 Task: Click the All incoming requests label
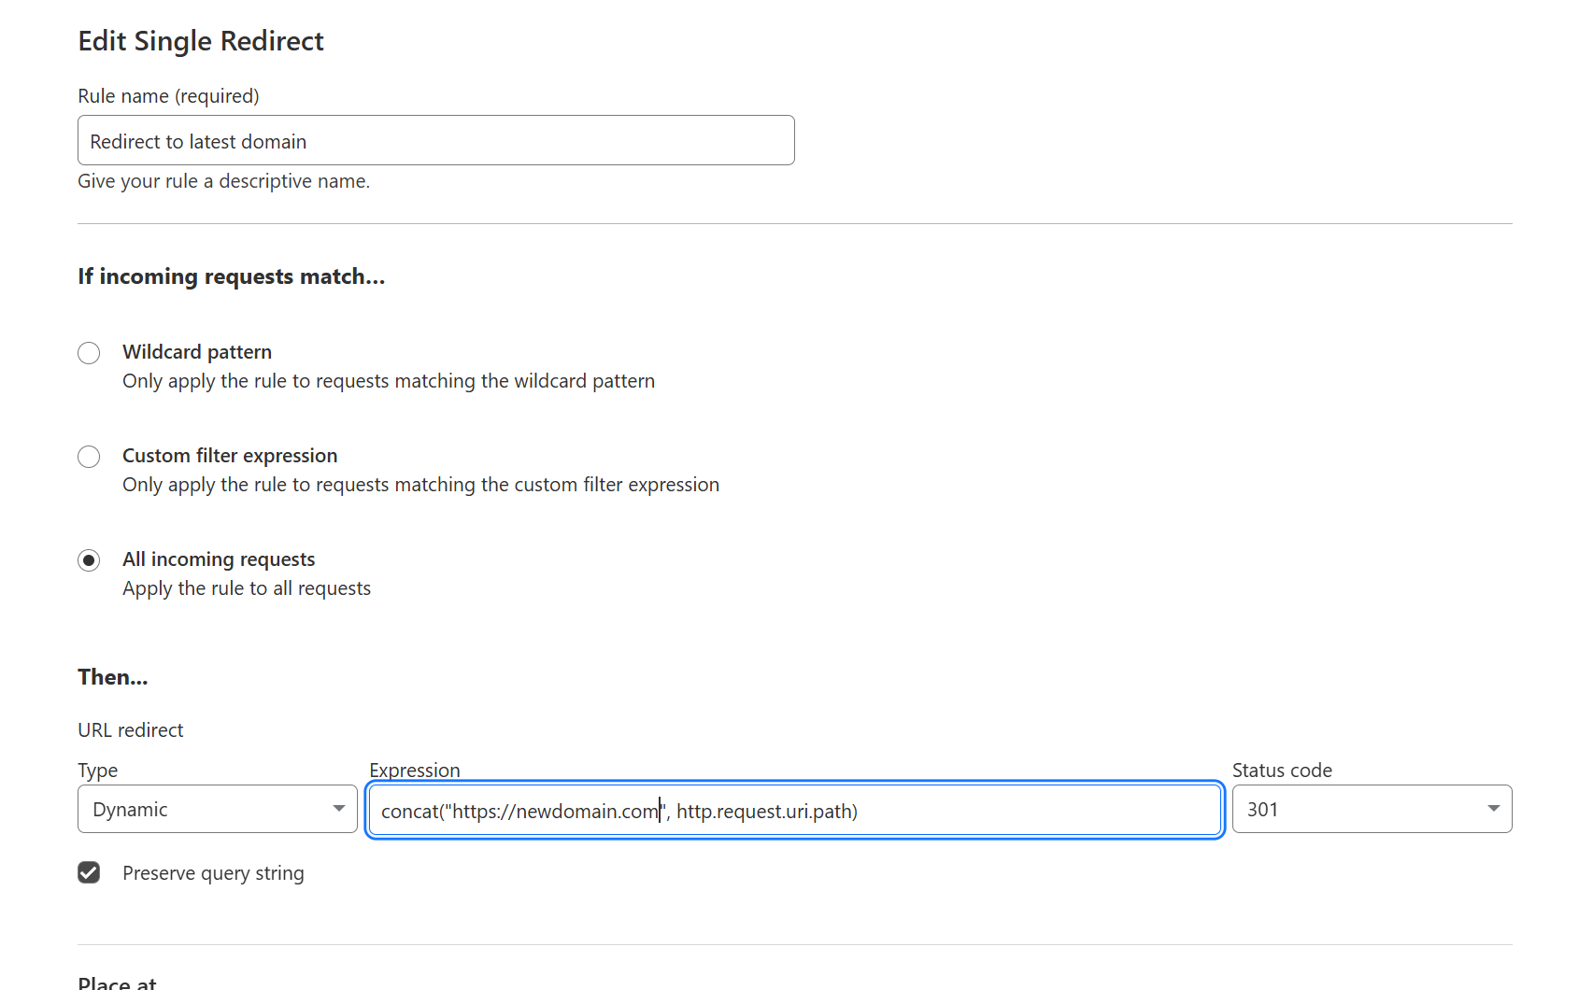(219, 559)
